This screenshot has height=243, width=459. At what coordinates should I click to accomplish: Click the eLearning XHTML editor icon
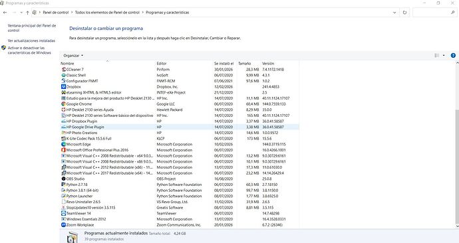(63, 92)
